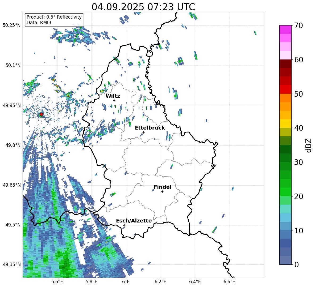The height and width of the screenshot is (287, 315).
Task: Click the 10 tick on the colorbar
Action: (299, 230)
